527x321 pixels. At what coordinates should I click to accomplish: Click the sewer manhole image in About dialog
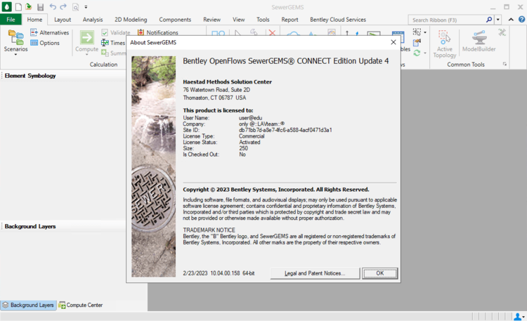coord(153,166)
